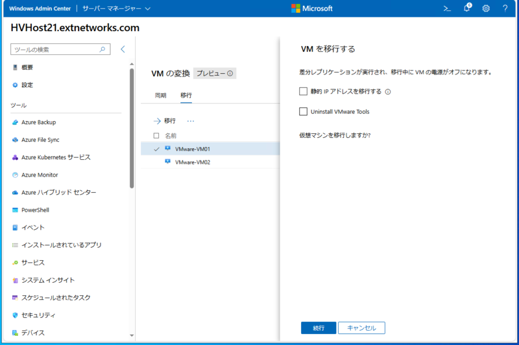Screen dimensions: 519x345
Task: Click the VMware-VM01 machine icon
Action: (x=168, y=149)
